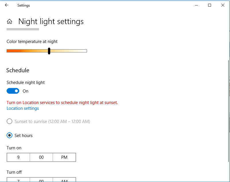Select the Set hours radio button
230x182 pixels.
pos(9,136)
